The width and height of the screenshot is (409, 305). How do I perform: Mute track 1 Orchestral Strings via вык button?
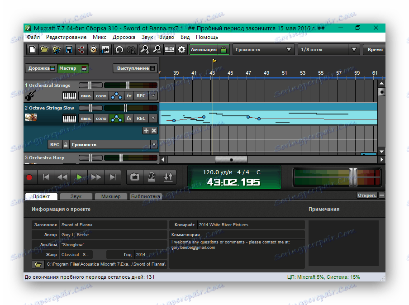pyautogui.click(x=86, y=96)
